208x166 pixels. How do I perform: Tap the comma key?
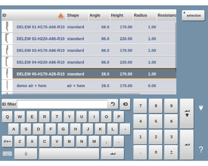pyautogui.click(x=106, y=141)
